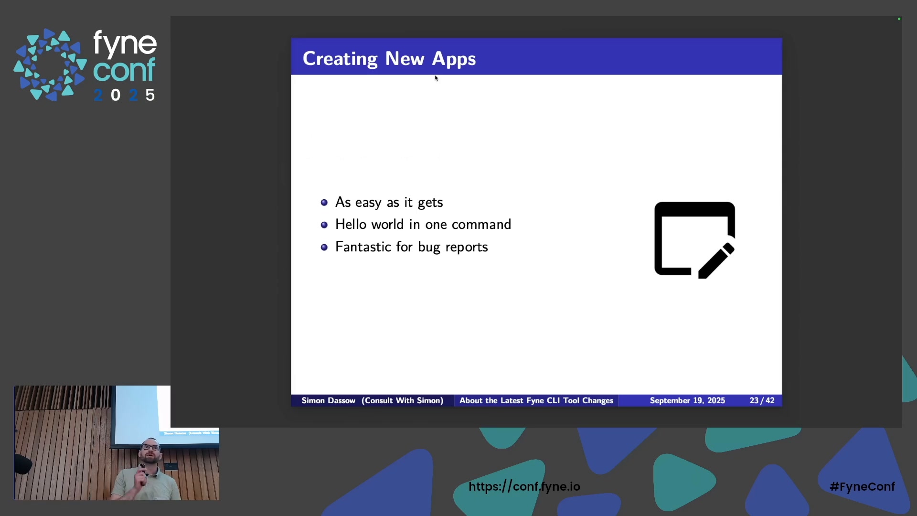Click the #FyneConf hashtag
917x516 pixels.
862,486
